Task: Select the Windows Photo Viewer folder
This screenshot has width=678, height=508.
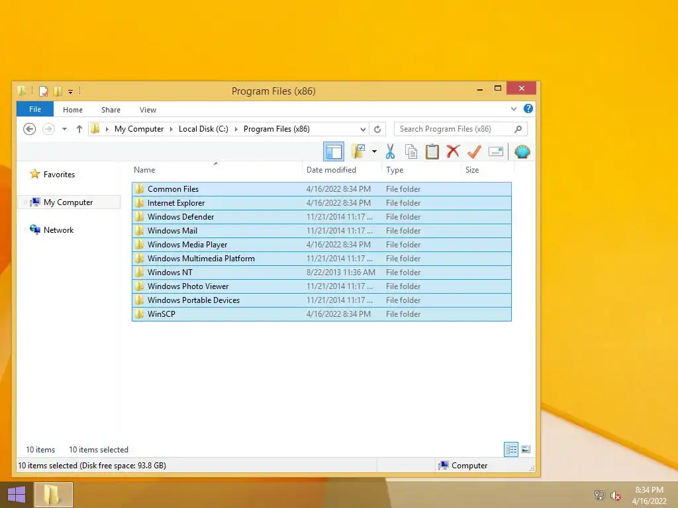Action: pos(322,286)
